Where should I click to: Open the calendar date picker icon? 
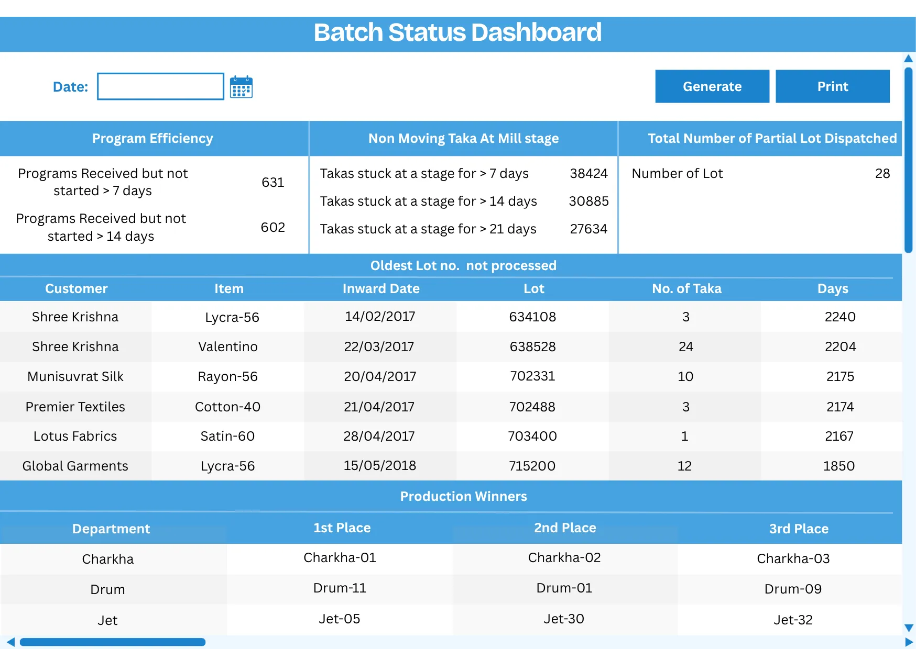[241, 86]
